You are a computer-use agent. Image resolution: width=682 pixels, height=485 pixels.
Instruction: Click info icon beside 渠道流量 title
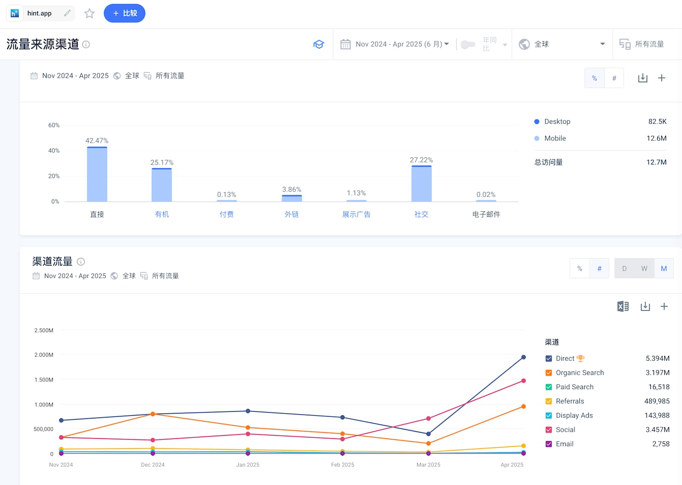81,262
